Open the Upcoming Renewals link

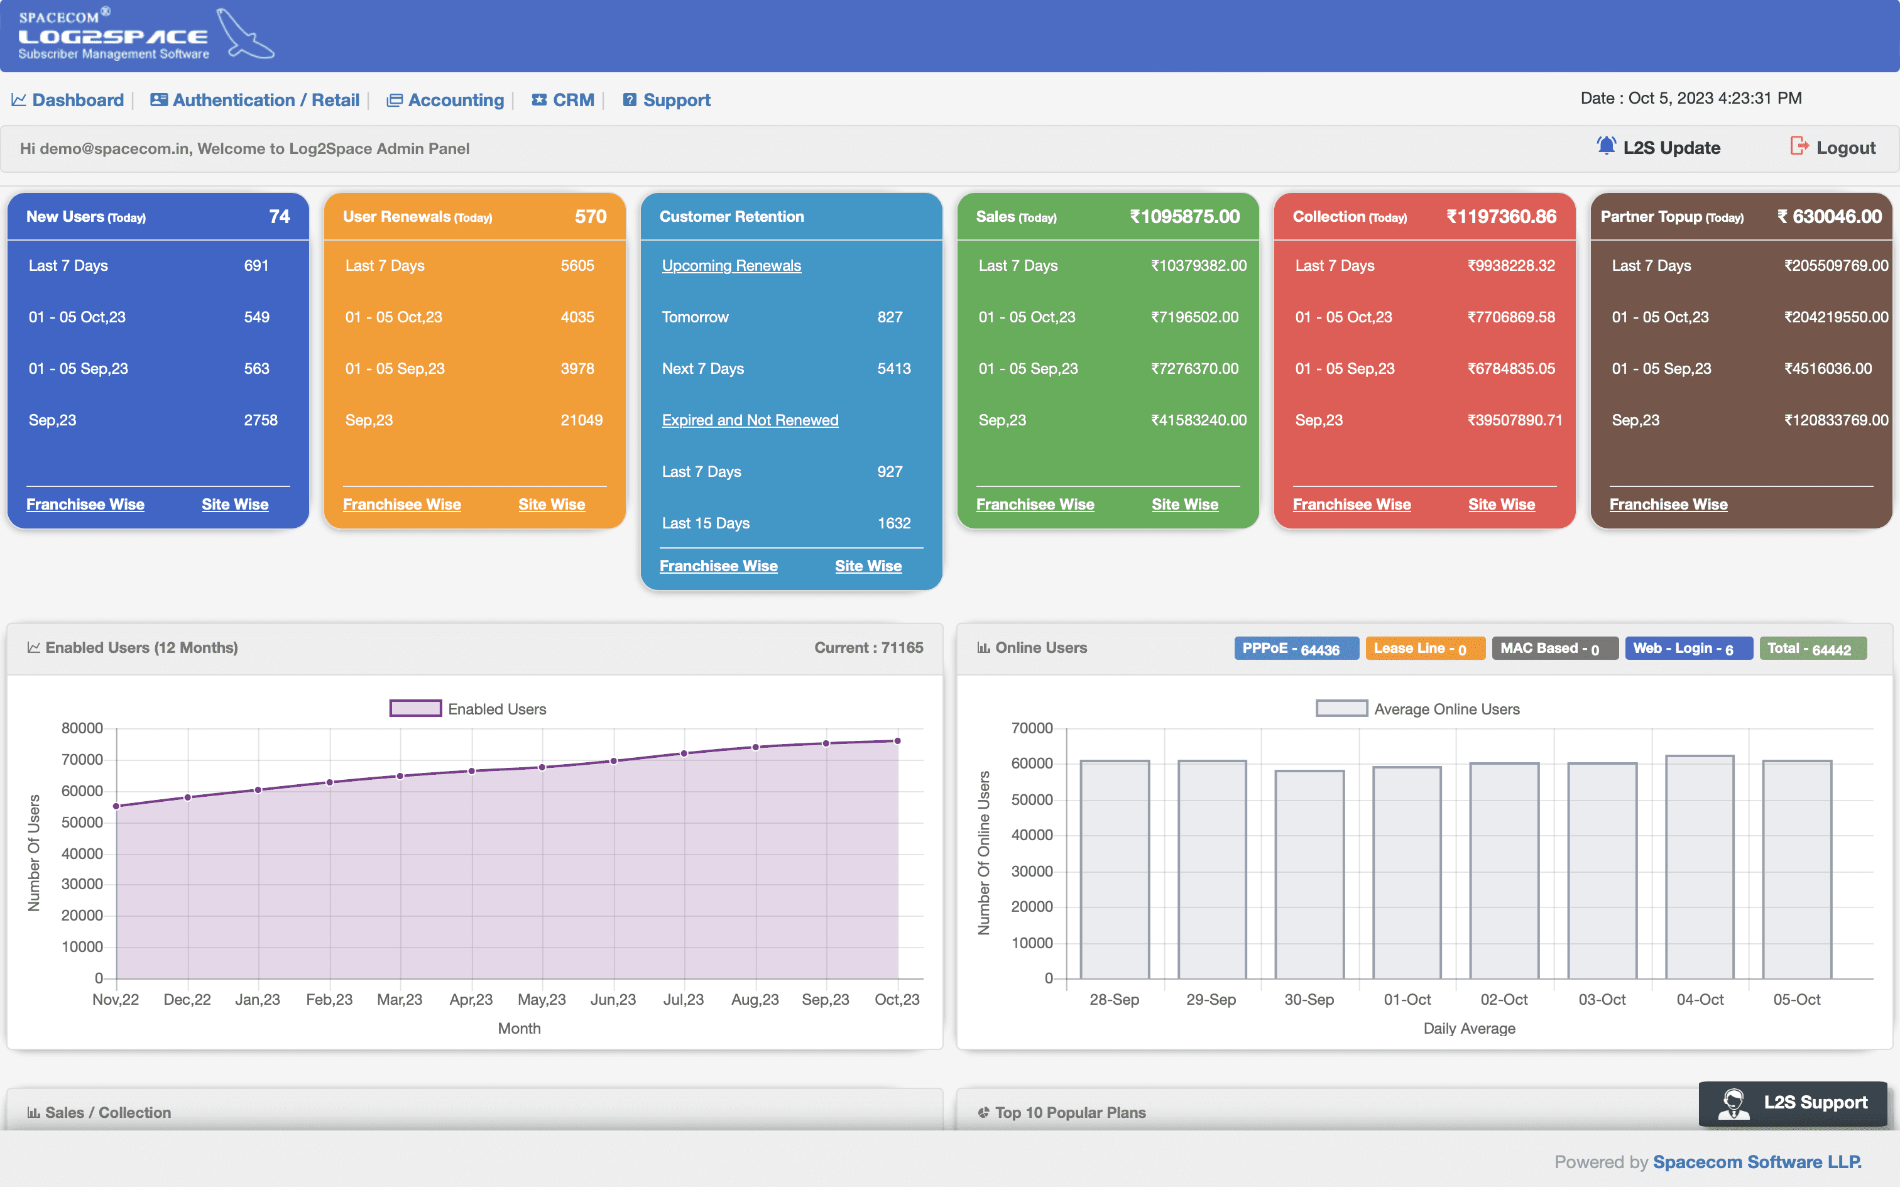tap(731, 265)
